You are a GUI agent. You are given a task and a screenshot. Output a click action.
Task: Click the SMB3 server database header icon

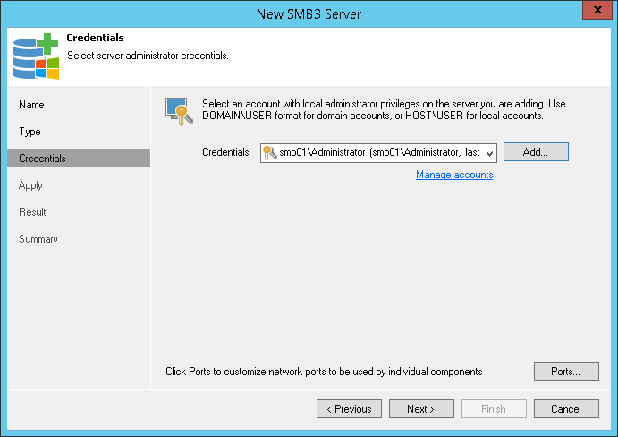tap(35, 56)
